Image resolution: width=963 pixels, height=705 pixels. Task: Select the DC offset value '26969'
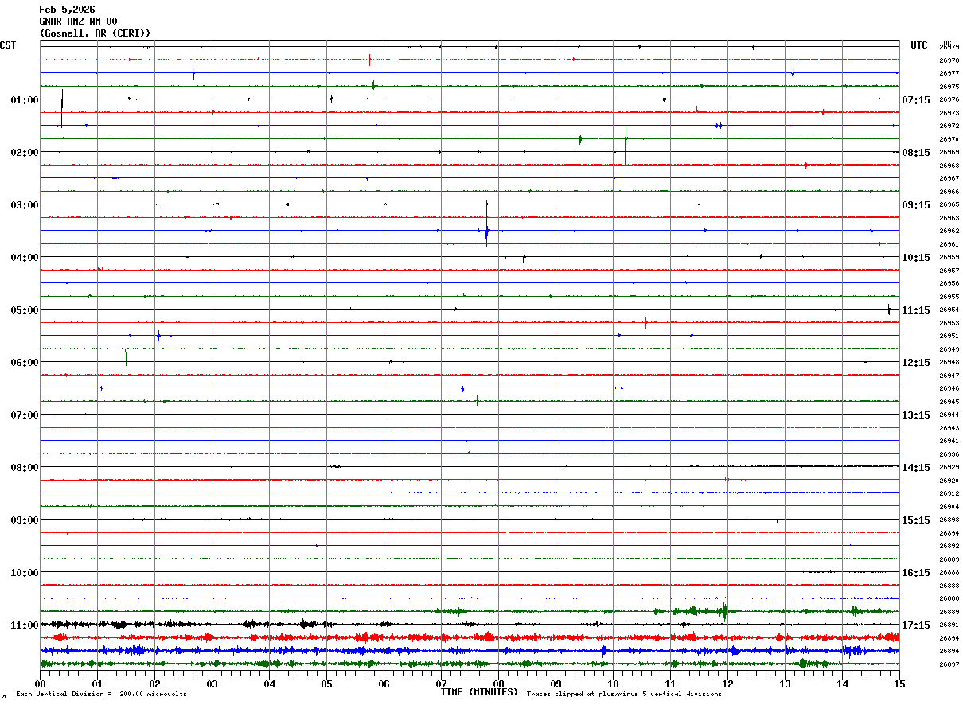click(949, 152)
